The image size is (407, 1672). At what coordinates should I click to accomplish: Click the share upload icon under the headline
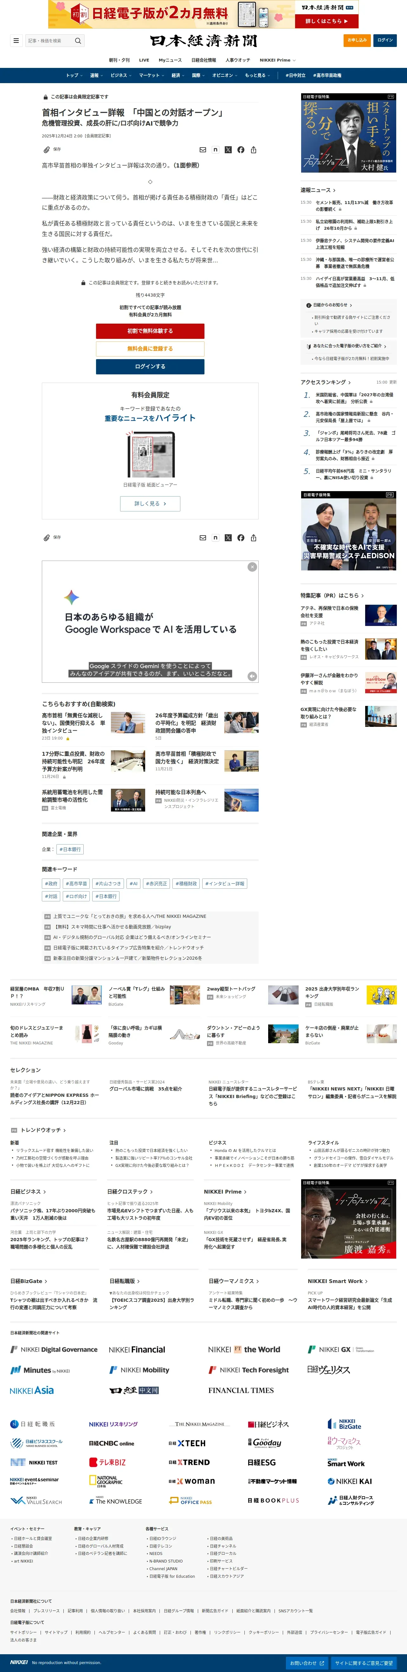click(x=253, y=150)
